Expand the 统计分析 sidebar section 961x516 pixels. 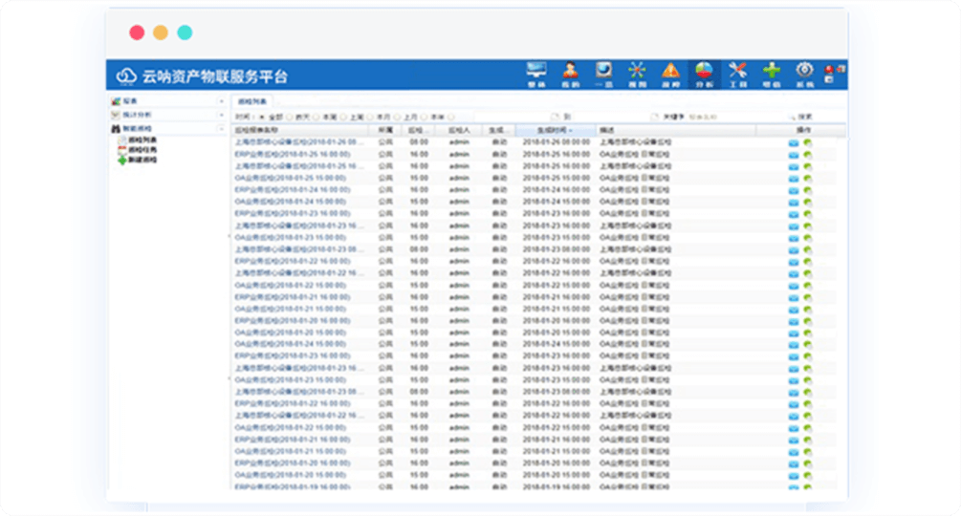point(221,115)
